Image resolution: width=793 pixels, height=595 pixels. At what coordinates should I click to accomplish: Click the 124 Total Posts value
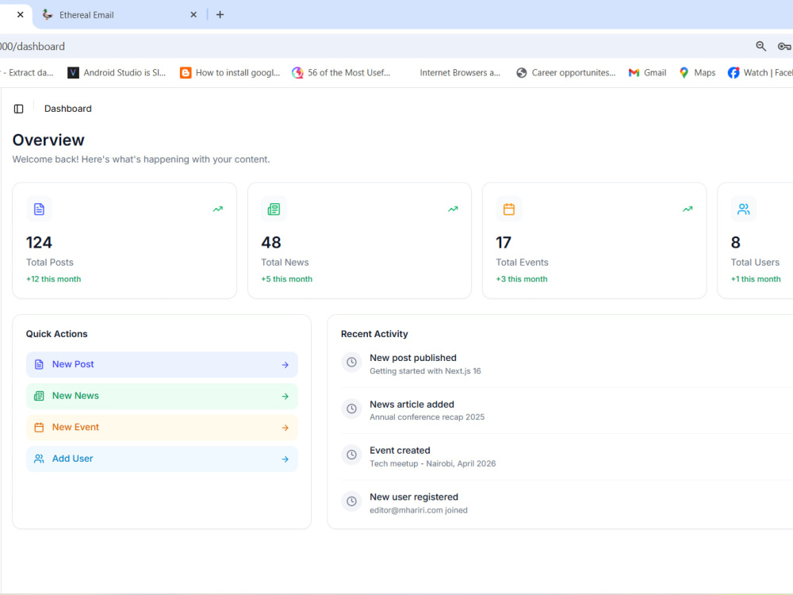click(39, 242)
